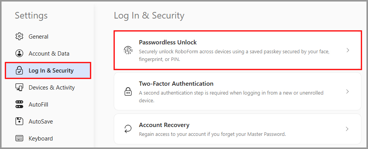Click the Two-Factor Authentication padlock icon
The height and width of the screenshot is (149, 368).
pyautogui.click(x=128, y=91)
